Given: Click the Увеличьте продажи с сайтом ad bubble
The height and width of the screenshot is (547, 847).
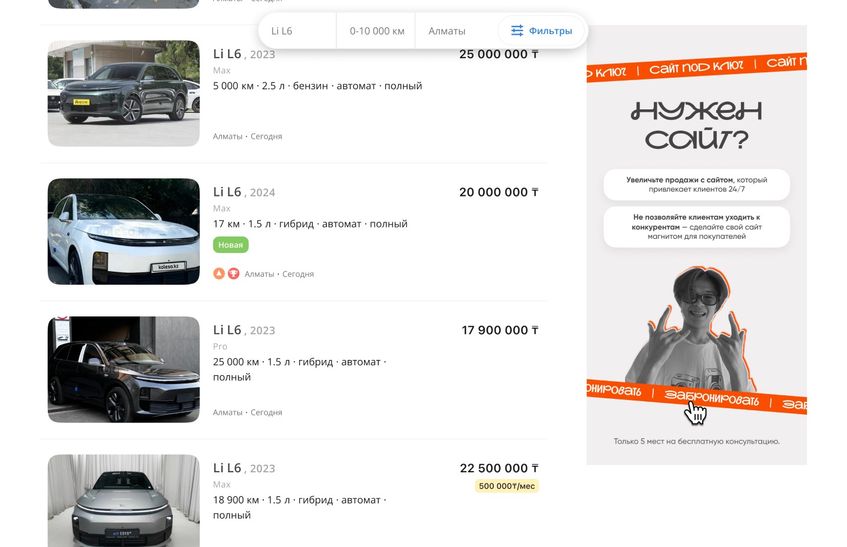Looking at the screenshot, I should click(x=697, y=185).
